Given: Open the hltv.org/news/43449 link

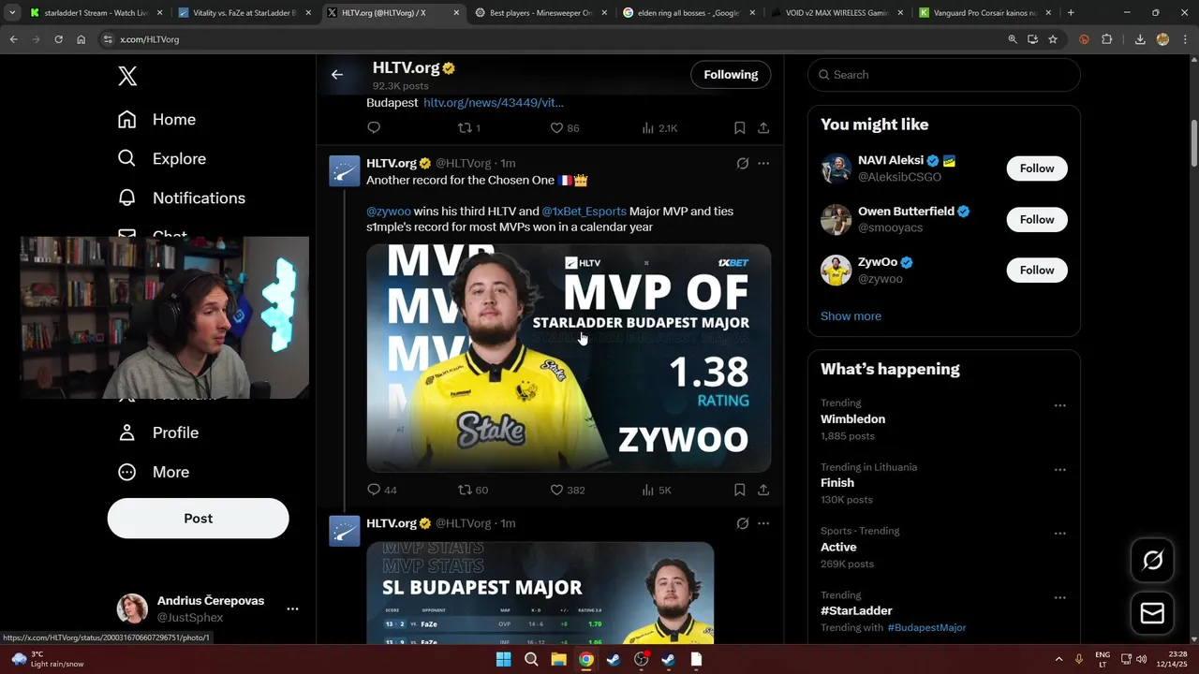Looking at the screenshot, I should point(493,102).
